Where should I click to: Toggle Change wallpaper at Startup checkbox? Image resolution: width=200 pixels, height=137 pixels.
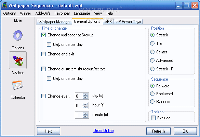(x=43, y=35)
